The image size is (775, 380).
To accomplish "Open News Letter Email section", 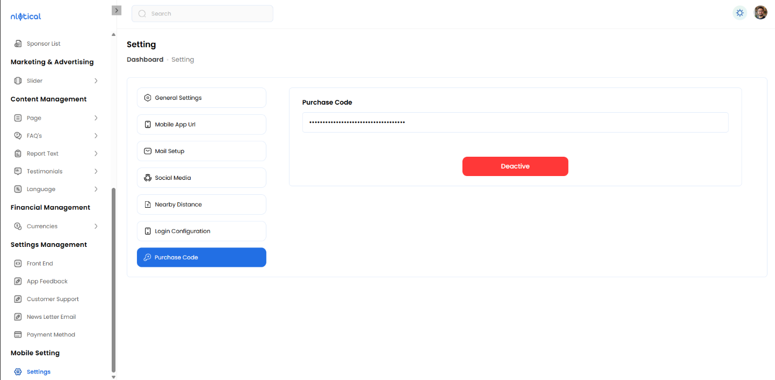I will [51, 317].
